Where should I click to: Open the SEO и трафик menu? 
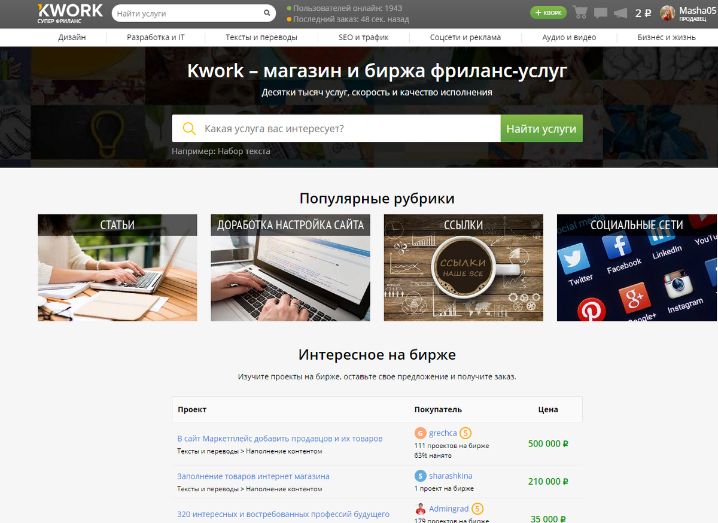[x=364, y=37]
